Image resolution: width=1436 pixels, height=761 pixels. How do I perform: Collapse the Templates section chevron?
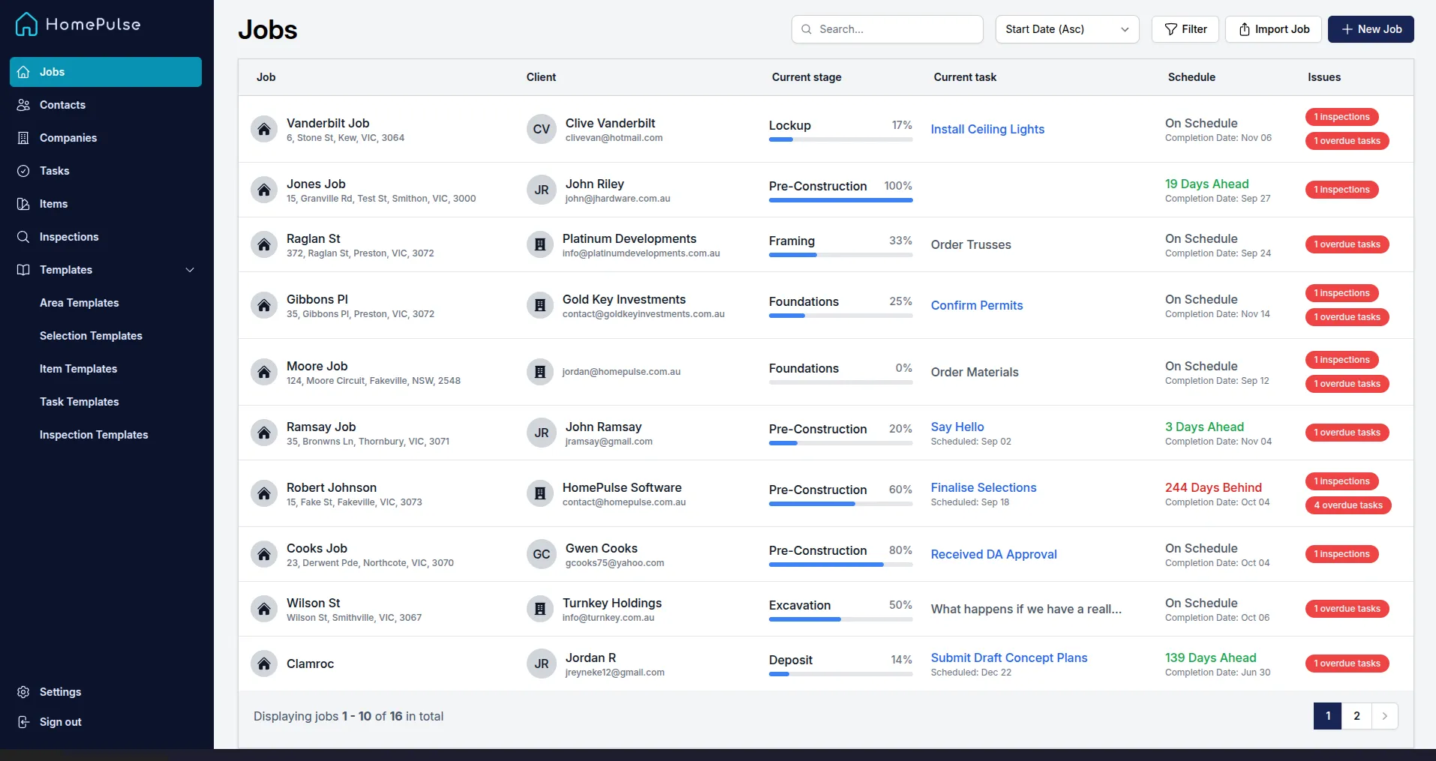click(x=190, y=270)
